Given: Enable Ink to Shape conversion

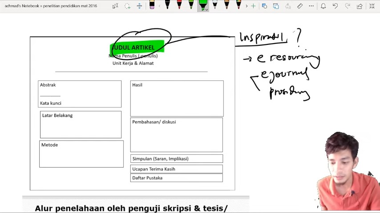Looking at the screenshot, I should click(x=276, y=6).
